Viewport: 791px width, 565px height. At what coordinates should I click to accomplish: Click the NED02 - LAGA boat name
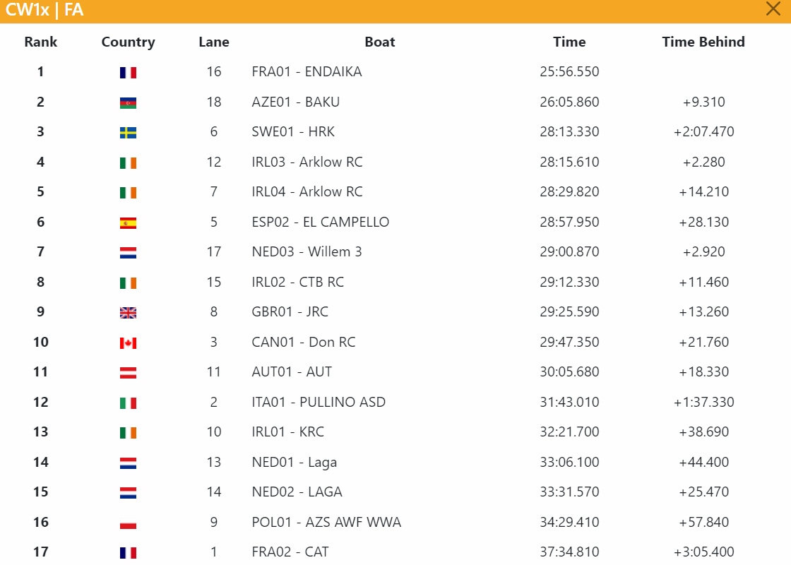297,492
